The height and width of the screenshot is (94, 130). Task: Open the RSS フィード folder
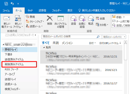[x=11, y=69]
